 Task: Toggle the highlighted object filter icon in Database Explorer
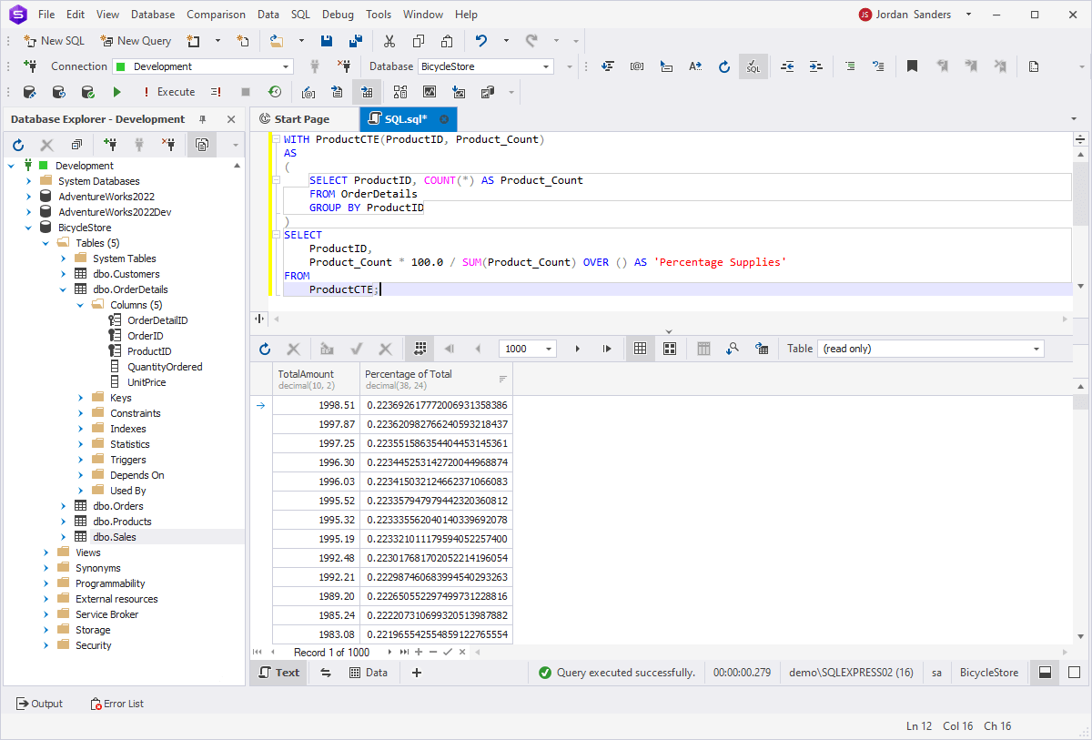tap(201, 145)
